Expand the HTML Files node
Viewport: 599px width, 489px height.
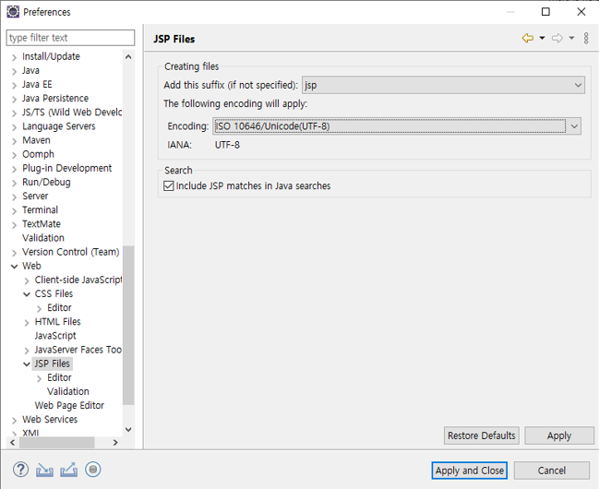[27, 323]
